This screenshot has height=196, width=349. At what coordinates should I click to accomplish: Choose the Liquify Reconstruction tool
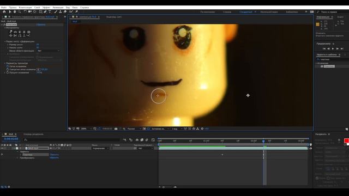[28, 35]
